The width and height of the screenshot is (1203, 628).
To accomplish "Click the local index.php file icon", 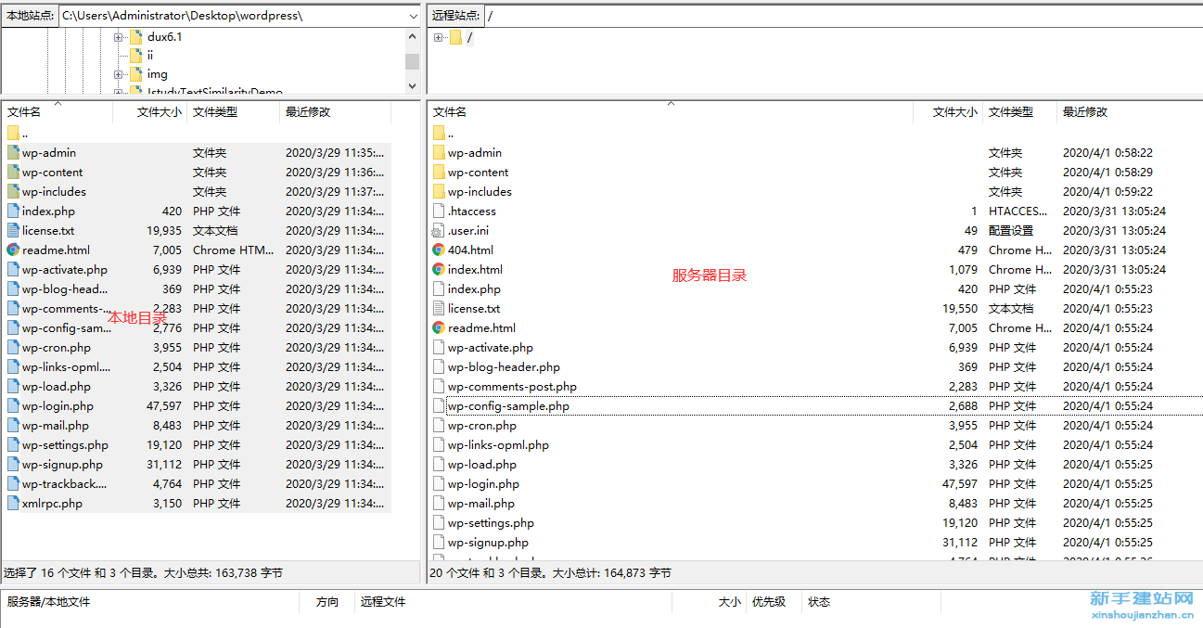I will [x=13, y=211].
